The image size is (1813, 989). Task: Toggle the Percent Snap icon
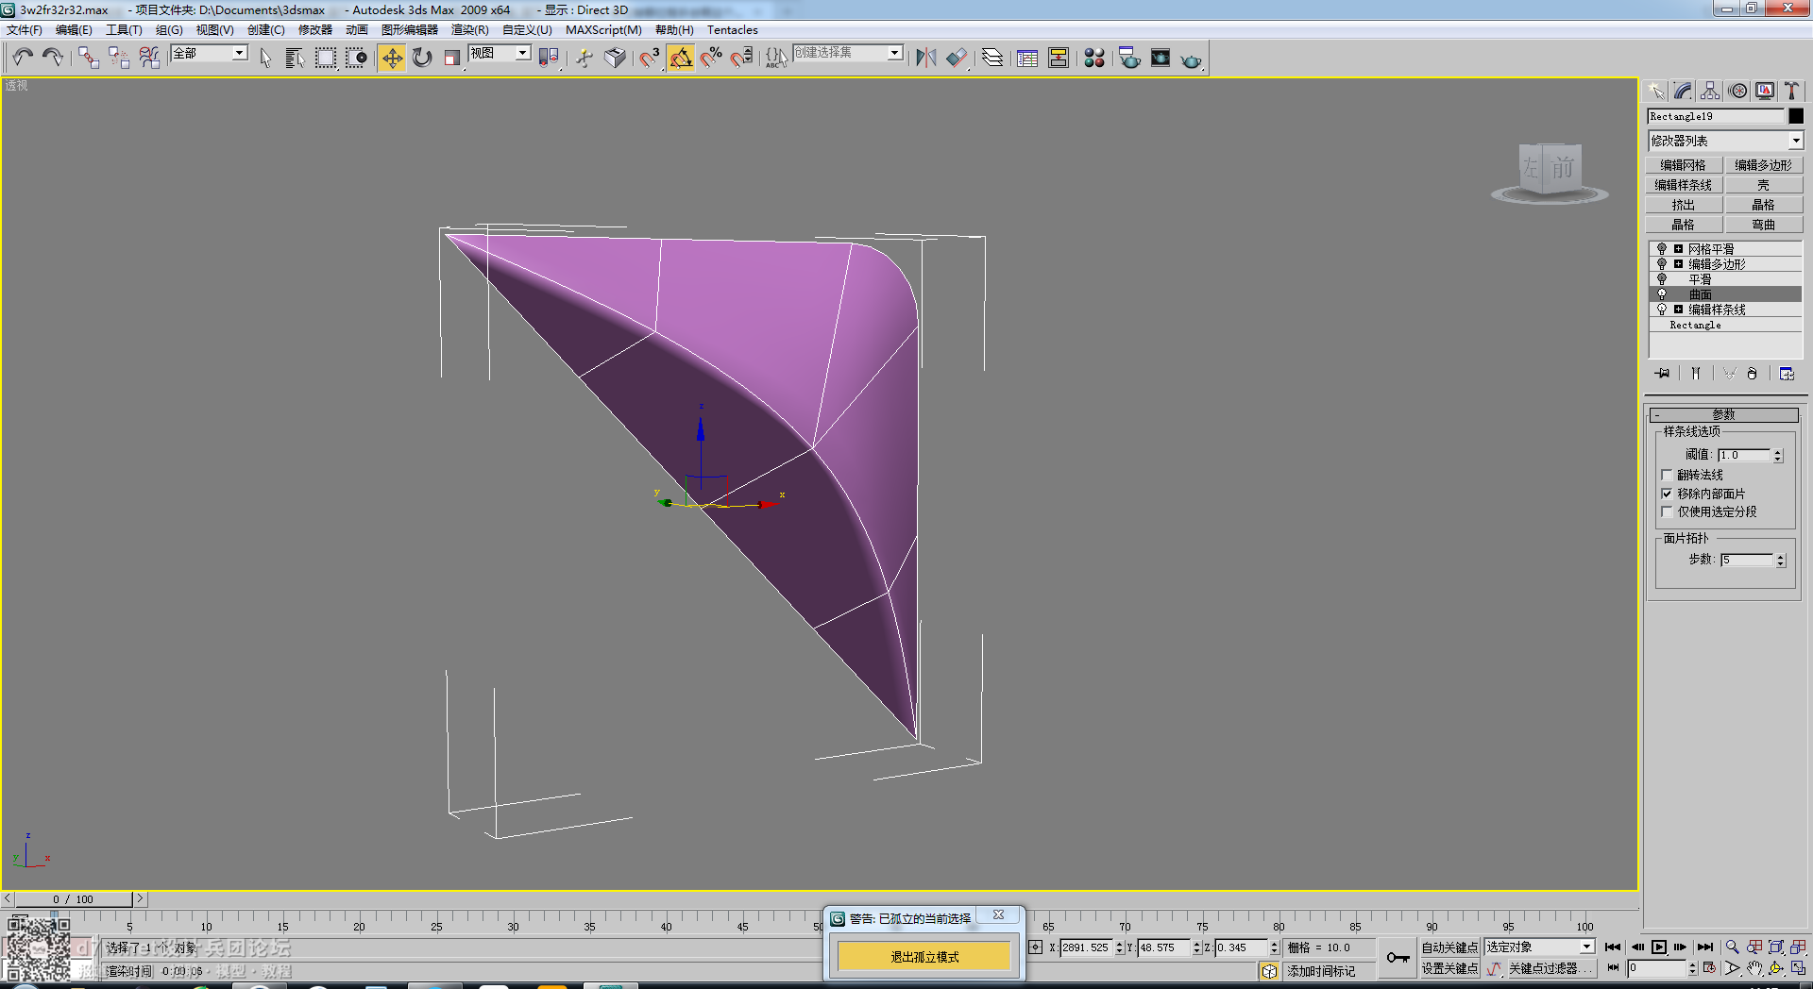tap(711, 58)
